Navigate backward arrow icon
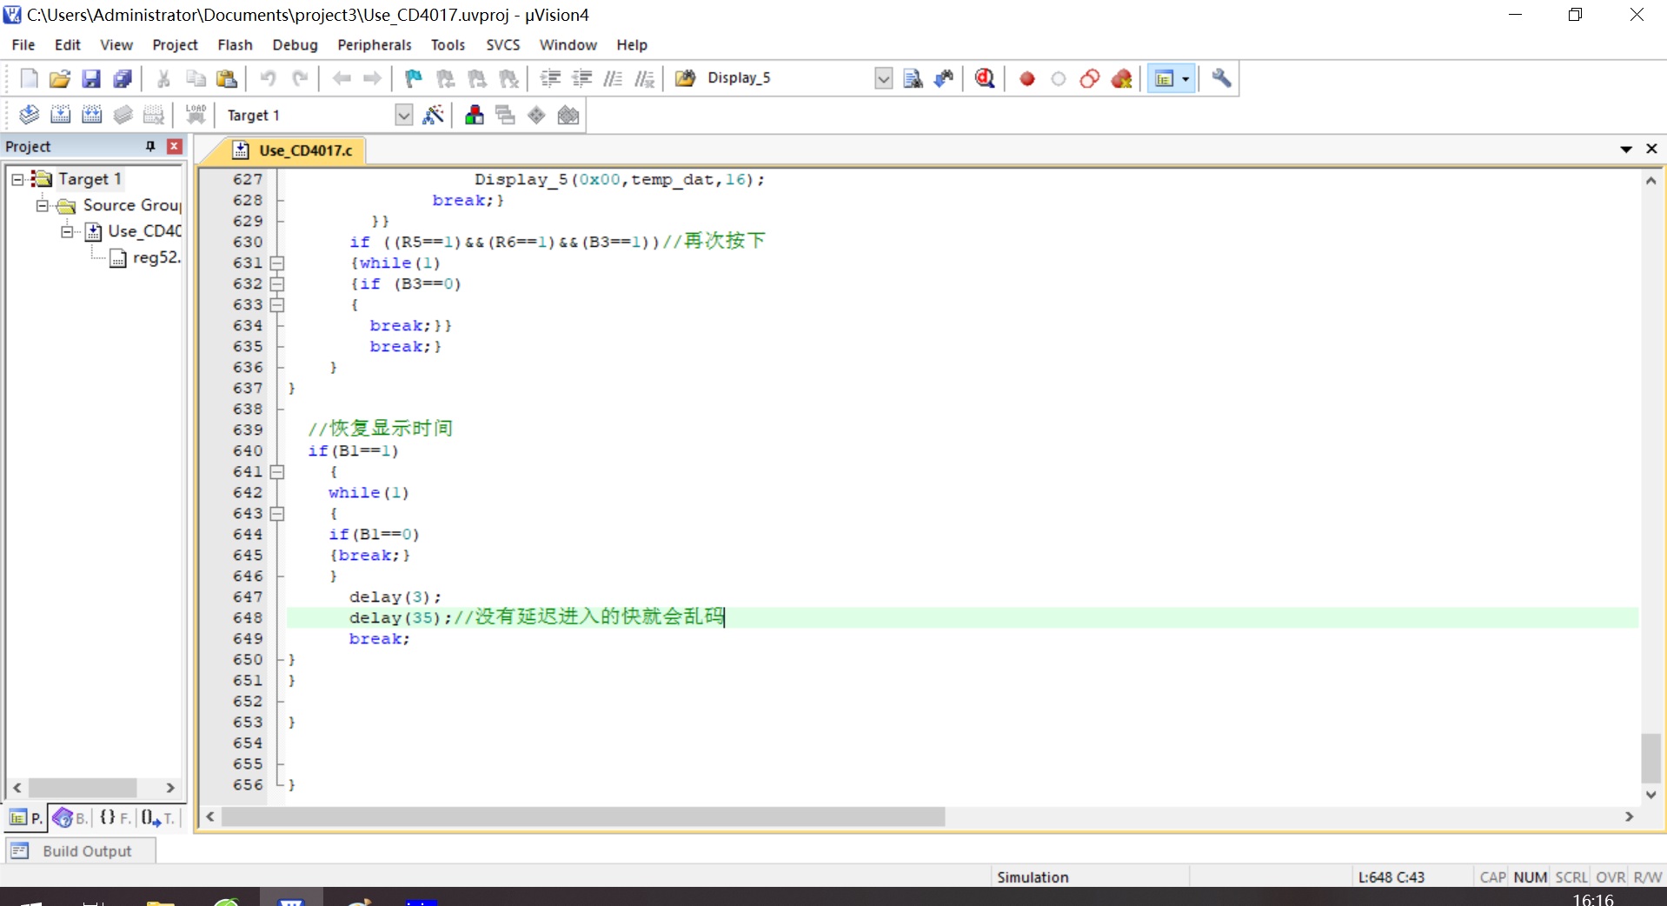1667x906 pixels. point(342,78)
